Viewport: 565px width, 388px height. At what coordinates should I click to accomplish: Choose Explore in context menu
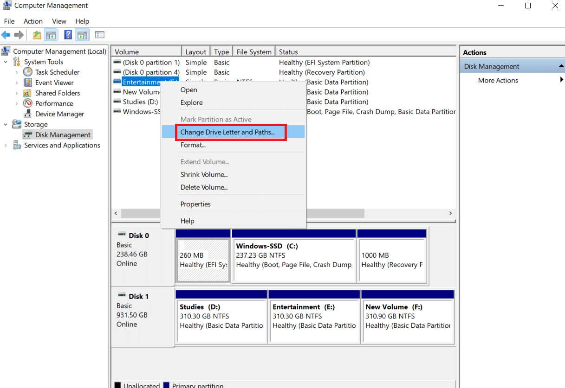click(x=233, y=103)
